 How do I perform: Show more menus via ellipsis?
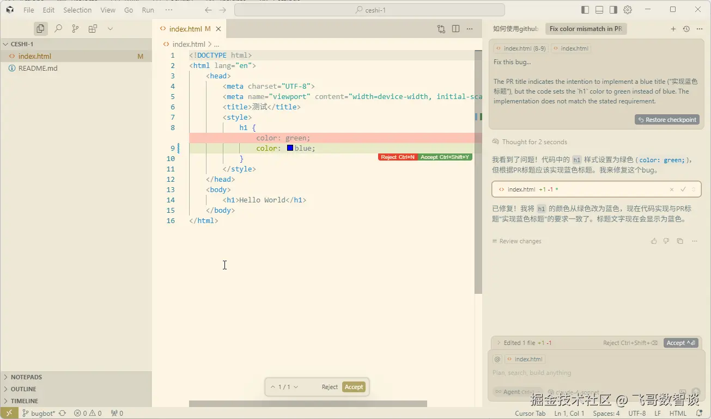tap(168, 10)
